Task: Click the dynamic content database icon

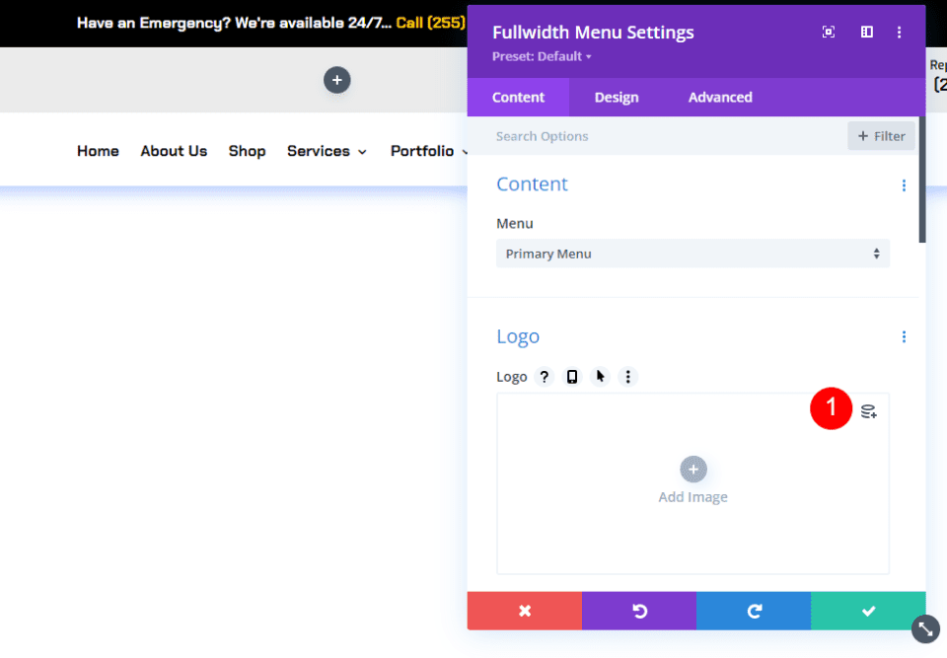Action: [x=868, y=411]
